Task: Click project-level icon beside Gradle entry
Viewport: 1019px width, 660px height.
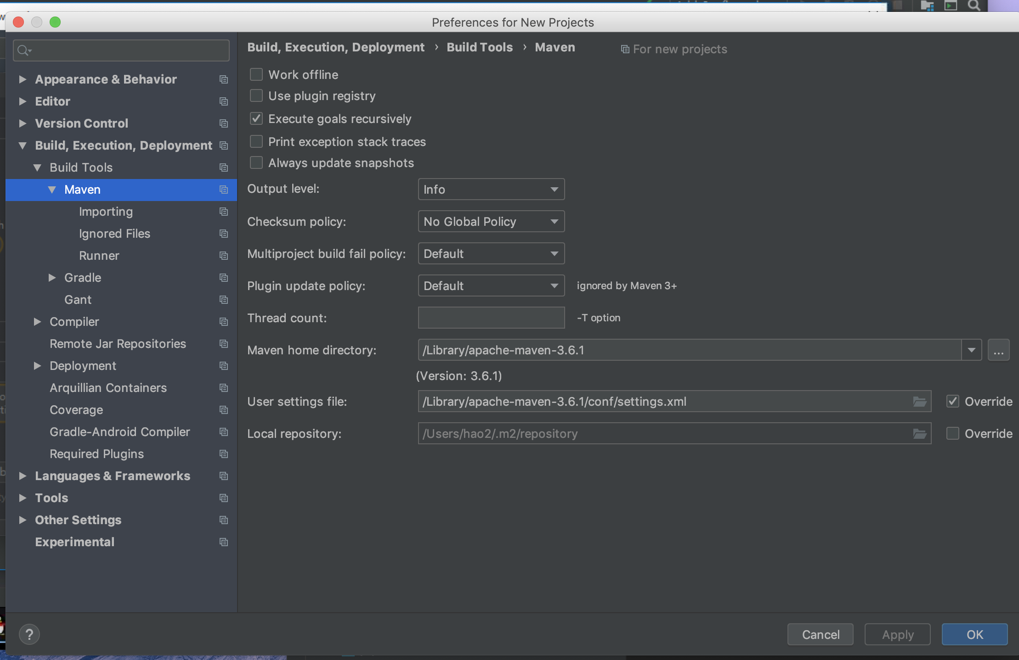Action: (224, 278)
